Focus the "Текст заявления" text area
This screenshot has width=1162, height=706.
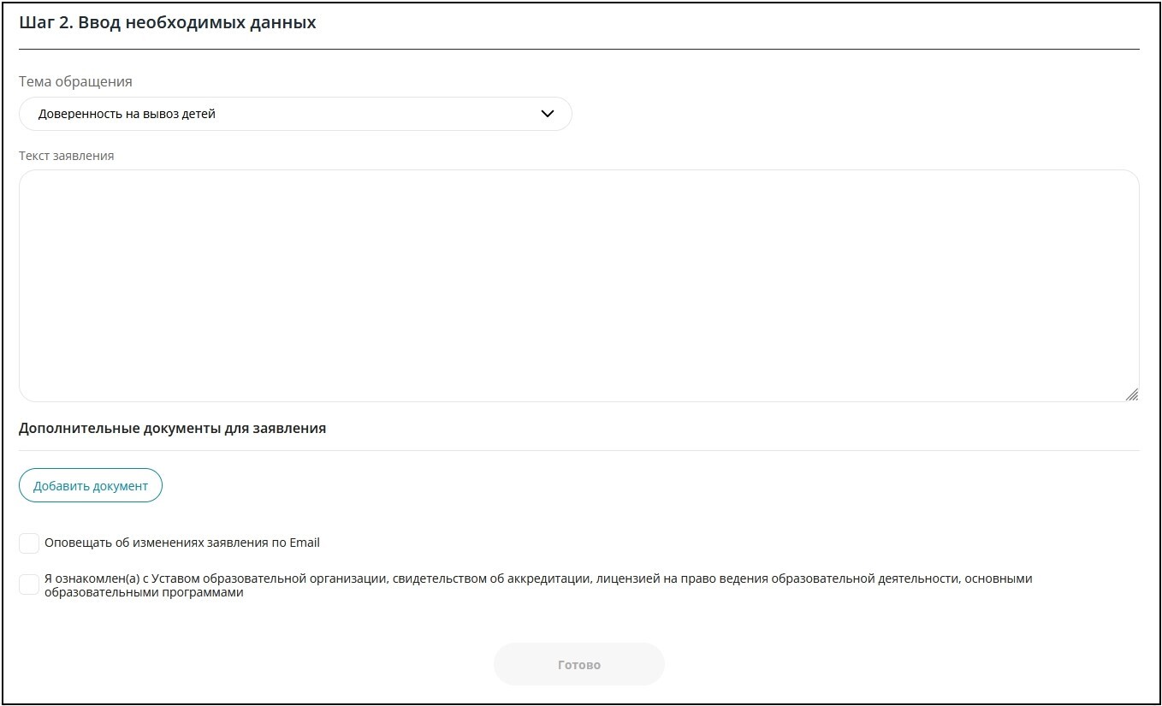pos(578,285)
